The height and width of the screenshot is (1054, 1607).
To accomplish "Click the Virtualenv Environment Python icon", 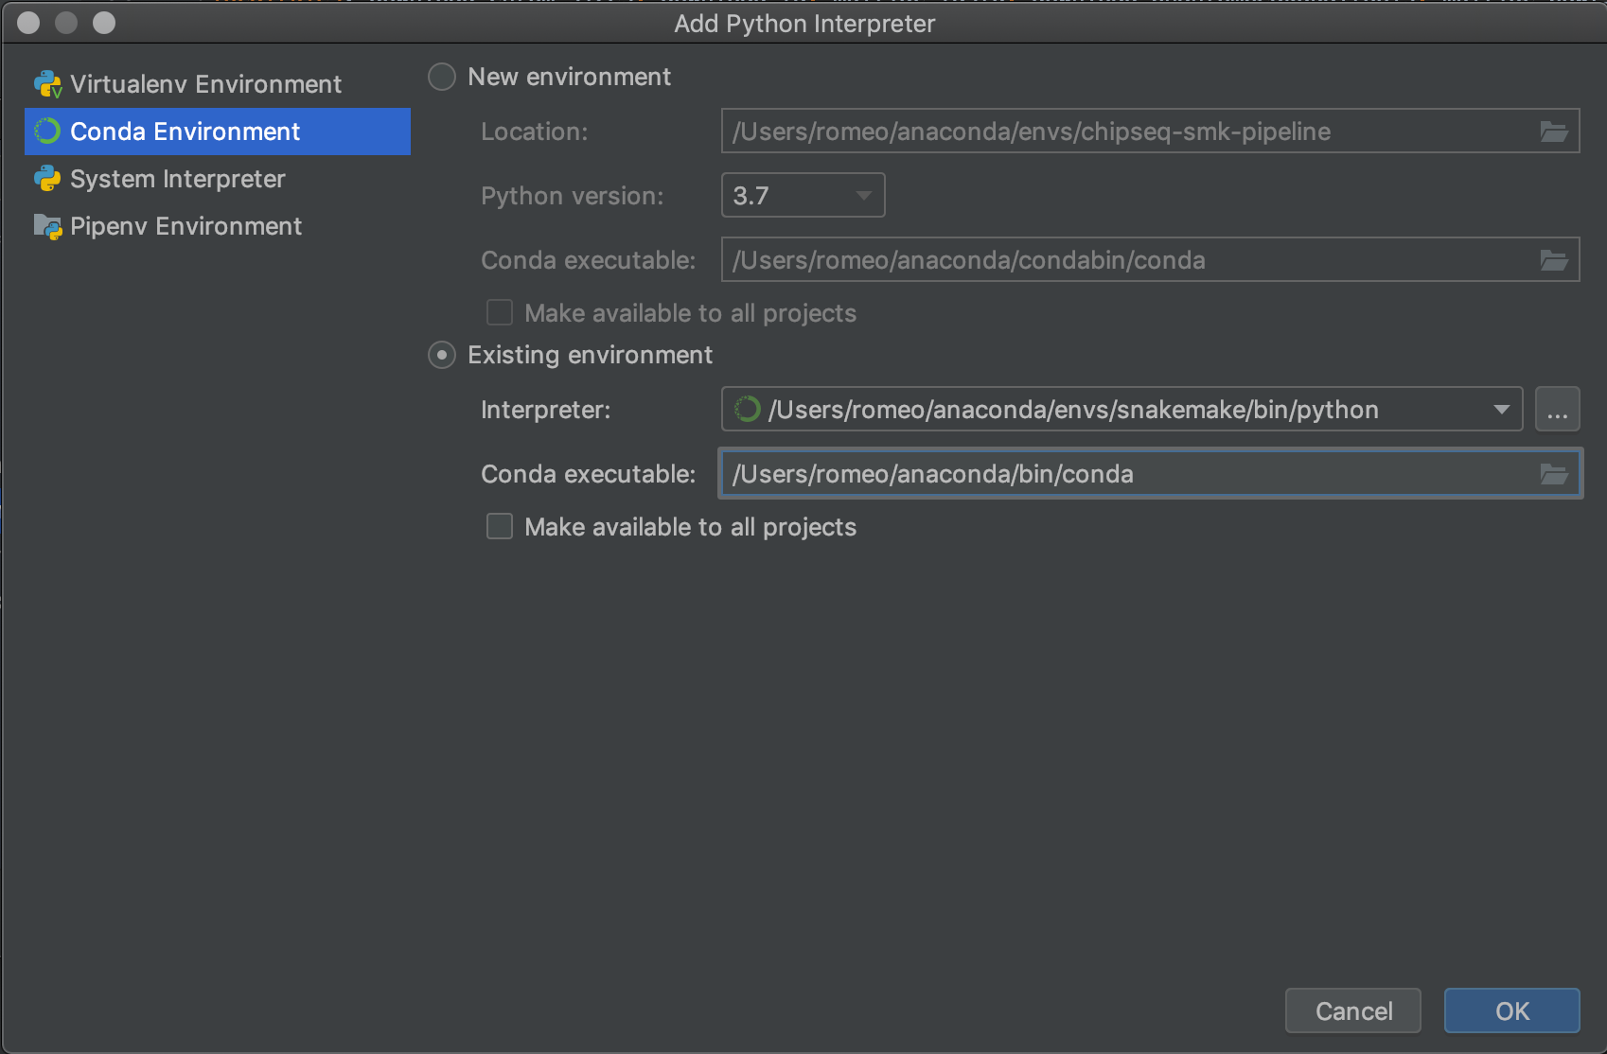I will (x=47, y=84).
